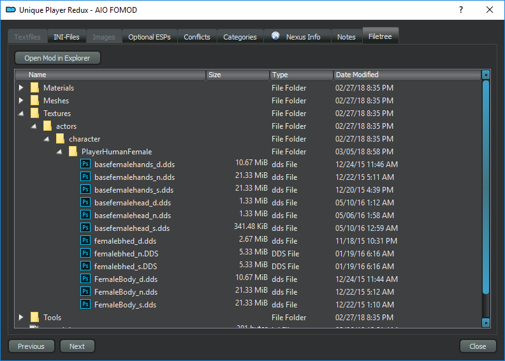This screenshot has height=361, width=505.
Task: Click the 03/05/18 8:58 PM date
Action: tap(364, 152)
